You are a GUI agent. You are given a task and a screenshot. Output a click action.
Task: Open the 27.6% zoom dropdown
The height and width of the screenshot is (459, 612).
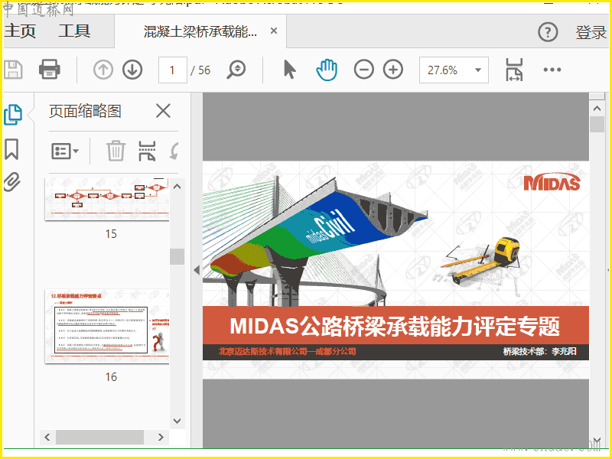[454, 70]
